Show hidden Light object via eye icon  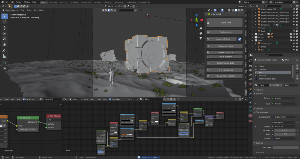[294, 28]
